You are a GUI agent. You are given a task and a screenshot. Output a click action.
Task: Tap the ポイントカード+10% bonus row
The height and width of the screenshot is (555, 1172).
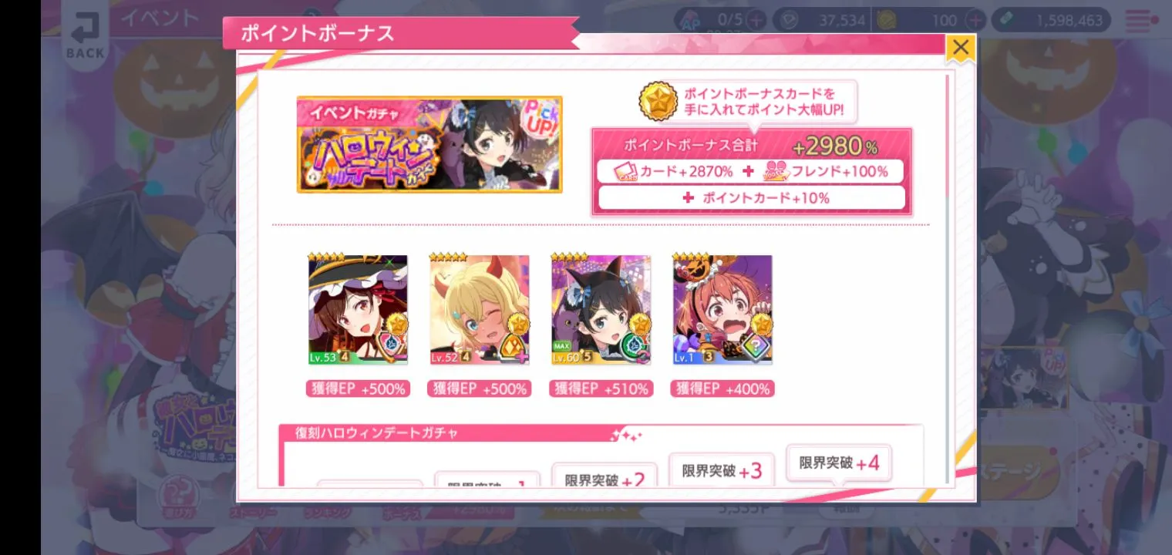tap(752, 198)
